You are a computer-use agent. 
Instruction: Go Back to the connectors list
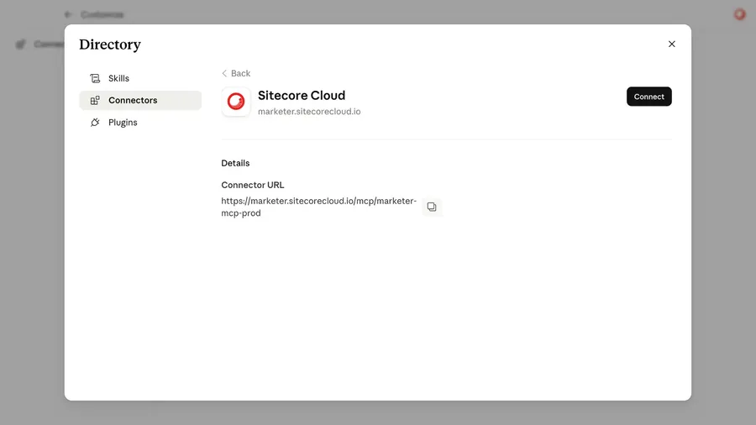click(x=236, y=73)
